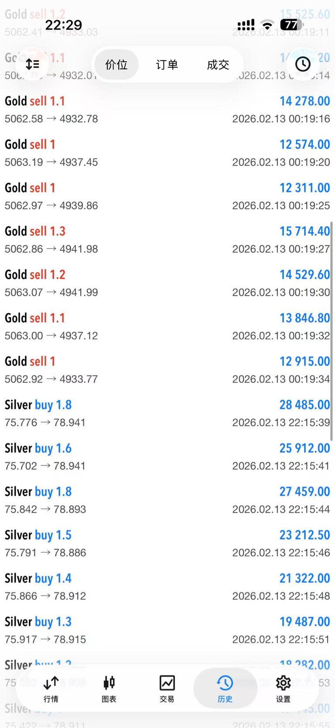Tap the battery indicator in status bar
Image resolution: width=335 pixels, height=728 pixels.
pyautogui.click(x=291, y=25)
